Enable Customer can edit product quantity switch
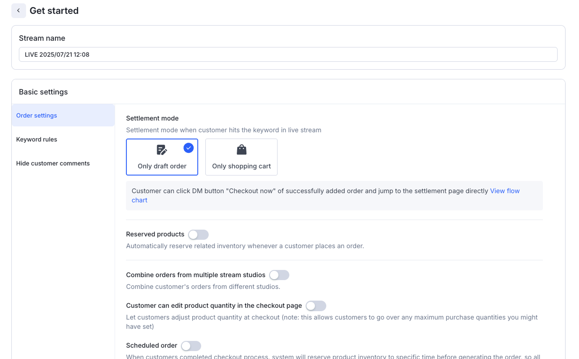This screenshot has height=359, width=579. (316, 306)
